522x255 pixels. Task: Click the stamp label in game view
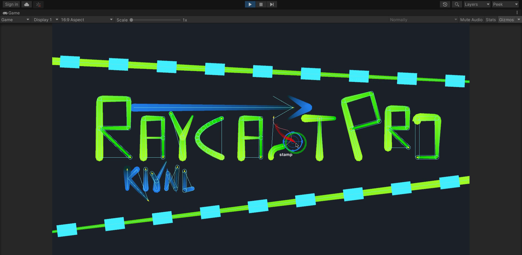pos(286,155)
